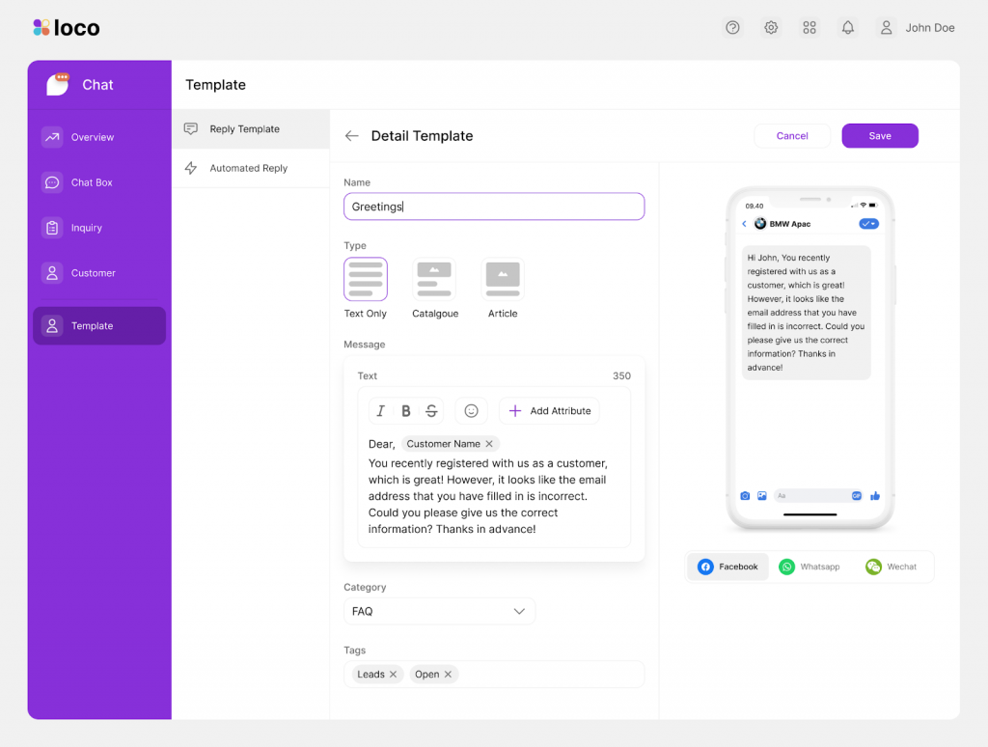Check notifications bell icon

[848, 28]
